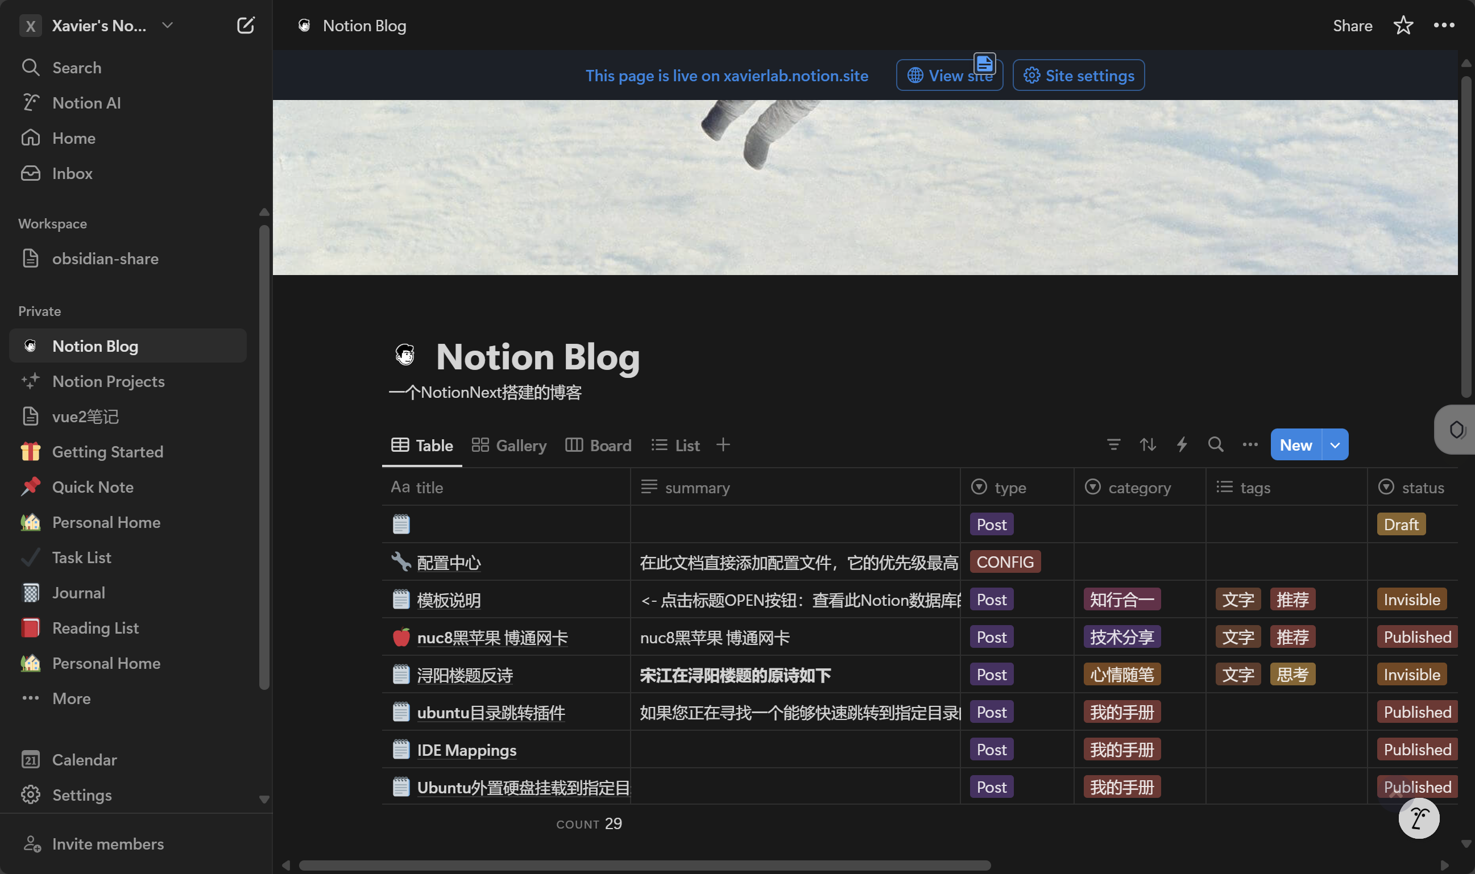Switch to the Board view tab
The image size is (1475, 874).
(598, 446)
